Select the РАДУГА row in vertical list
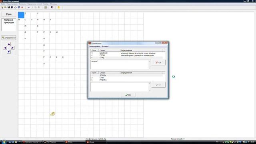Image resolution: width=256 pixels, height=144 pixels. point(127,80)
